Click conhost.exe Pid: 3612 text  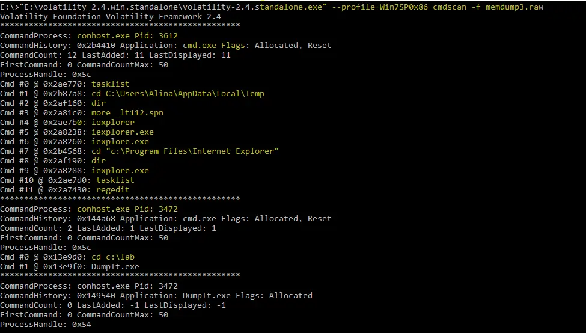point(127,36)
